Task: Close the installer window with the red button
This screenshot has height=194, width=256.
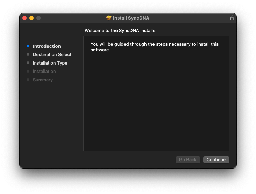Action: tap(24, 18)
